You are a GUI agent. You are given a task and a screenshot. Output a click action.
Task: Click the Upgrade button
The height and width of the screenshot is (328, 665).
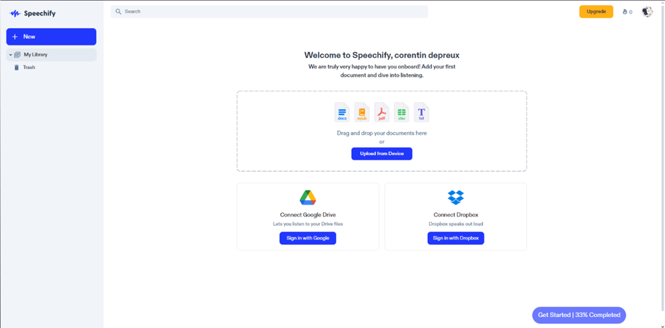coord(596,12)
